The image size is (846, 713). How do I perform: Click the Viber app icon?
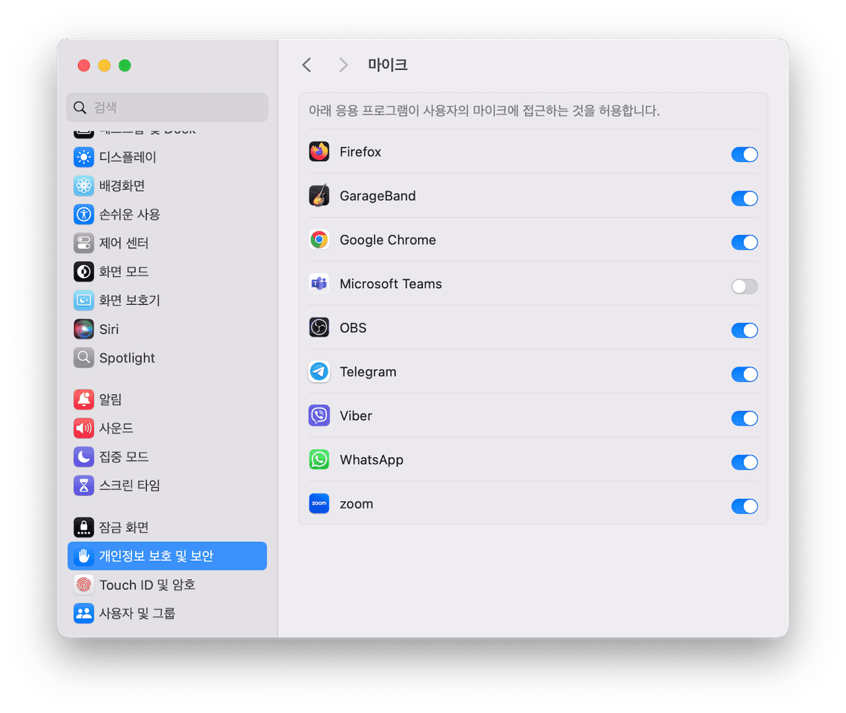[319, 416]
